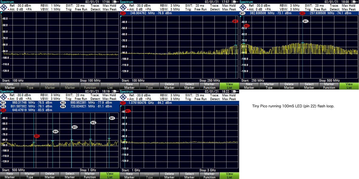Viewport: 359px width, 179px height.
Task: Click the white M1 marker on the 250–500 MHz trace
Action: click(x=305, y=21)
